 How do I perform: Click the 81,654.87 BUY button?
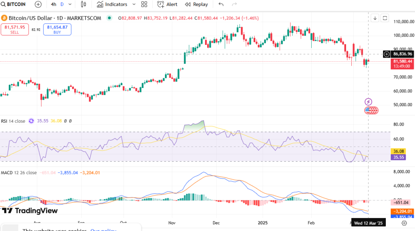click(57, 29)
